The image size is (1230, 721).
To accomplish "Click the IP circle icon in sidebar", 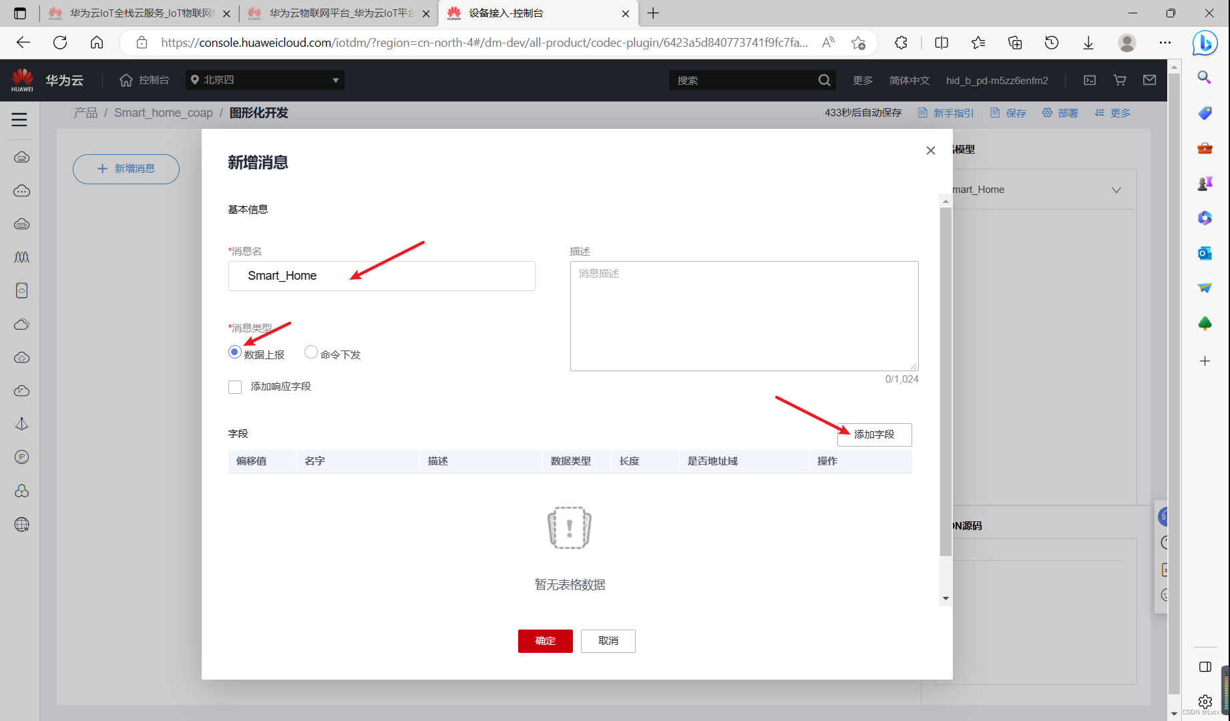I will click(22, 457).
